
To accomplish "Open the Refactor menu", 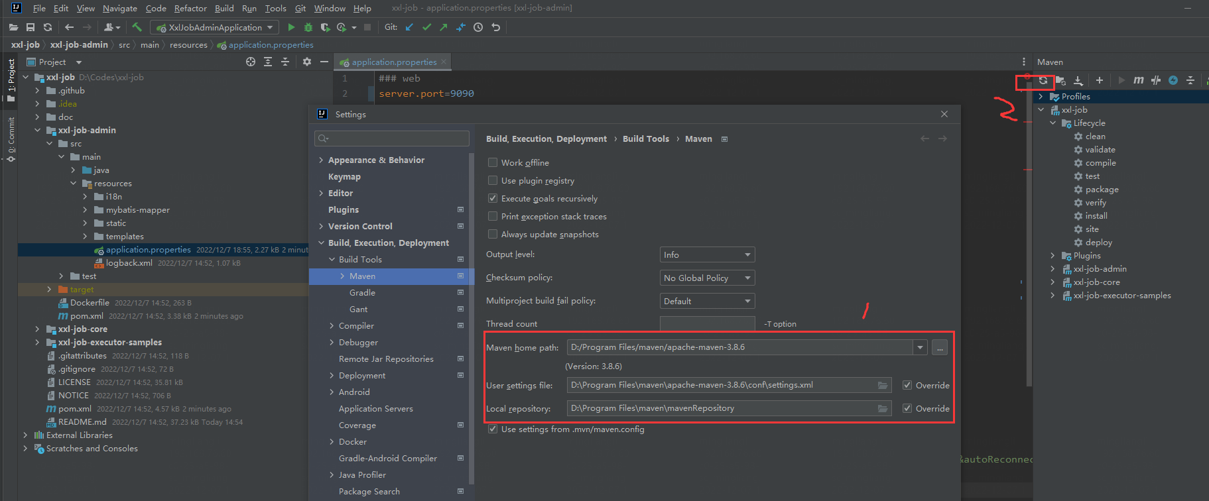I will (x=190, y=8).
